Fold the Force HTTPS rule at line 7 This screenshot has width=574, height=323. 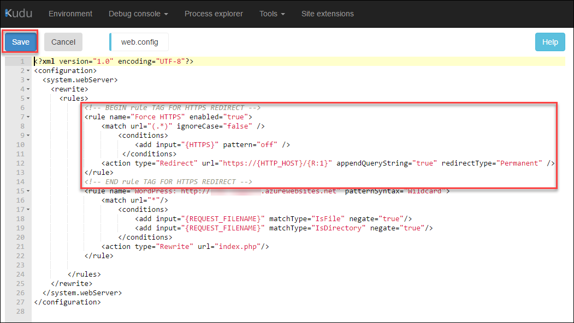point(28,117)
